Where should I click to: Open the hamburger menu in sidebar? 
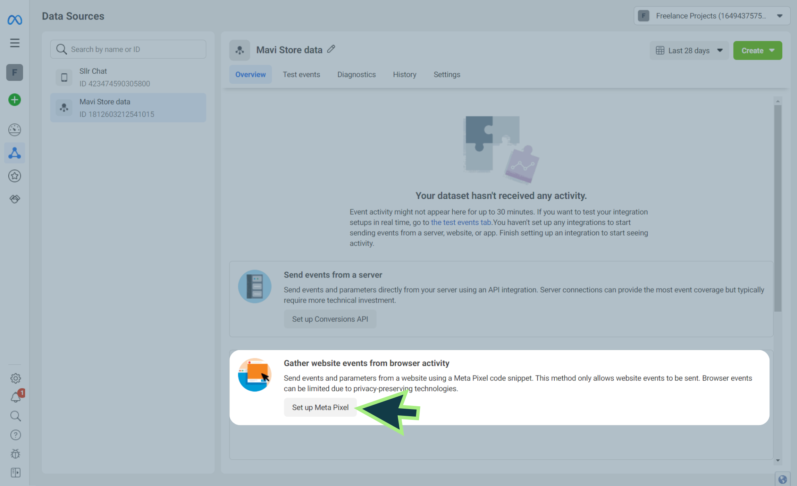tap(15, 43)
